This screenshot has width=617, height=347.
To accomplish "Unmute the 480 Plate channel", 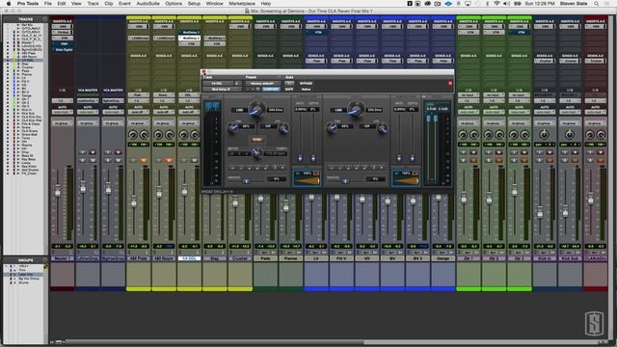I will coord(144,160).
